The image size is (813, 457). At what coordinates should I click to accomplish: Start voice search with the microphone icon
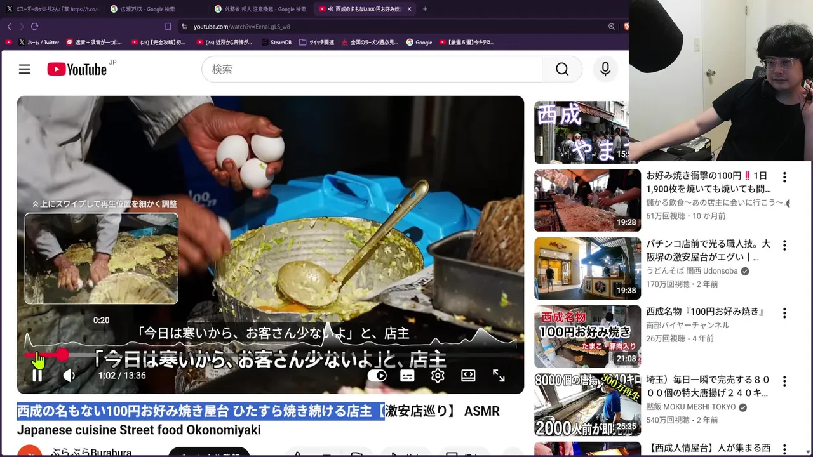coord(605,69)
